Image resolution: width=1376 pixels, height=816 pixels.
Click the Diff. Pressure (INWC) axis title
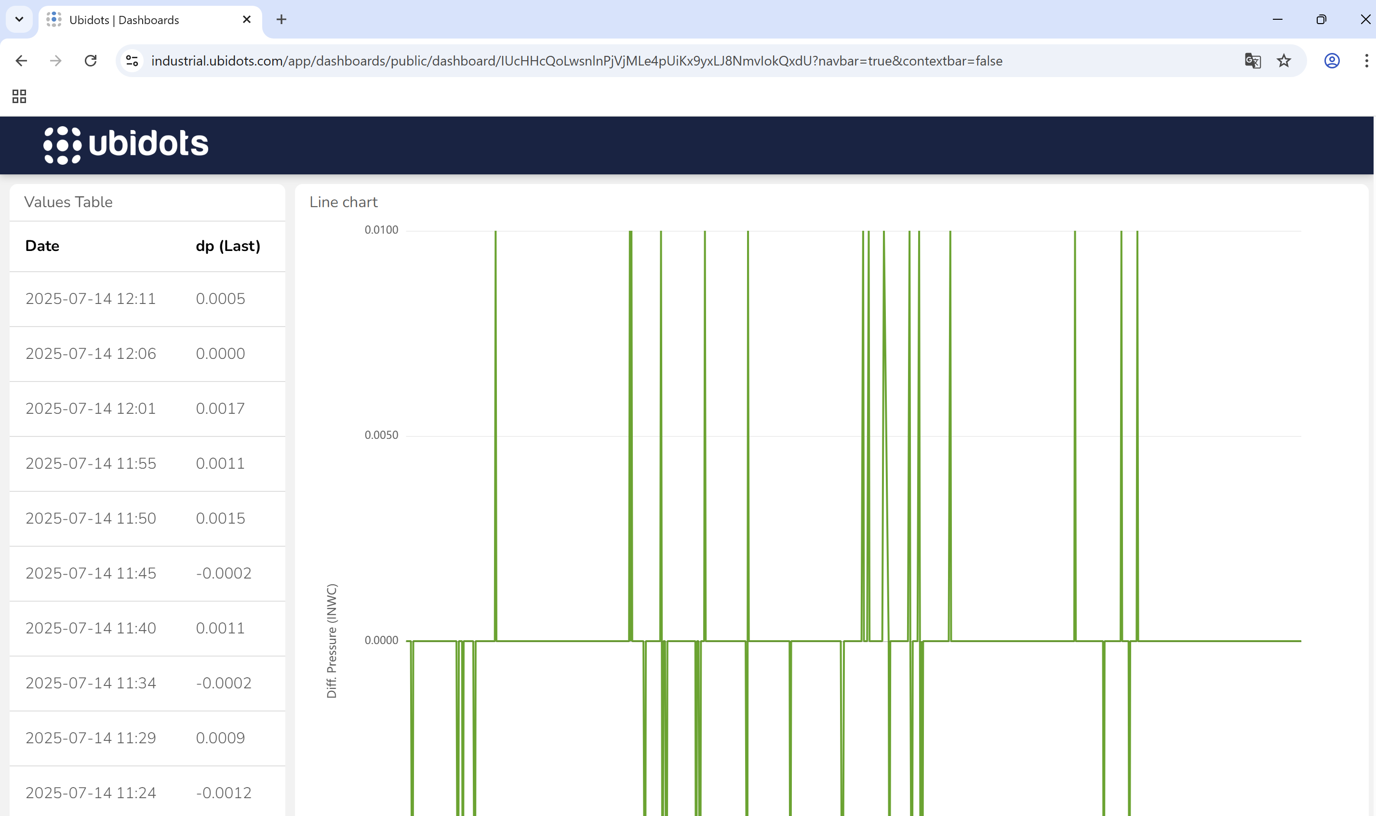(331, 641)
